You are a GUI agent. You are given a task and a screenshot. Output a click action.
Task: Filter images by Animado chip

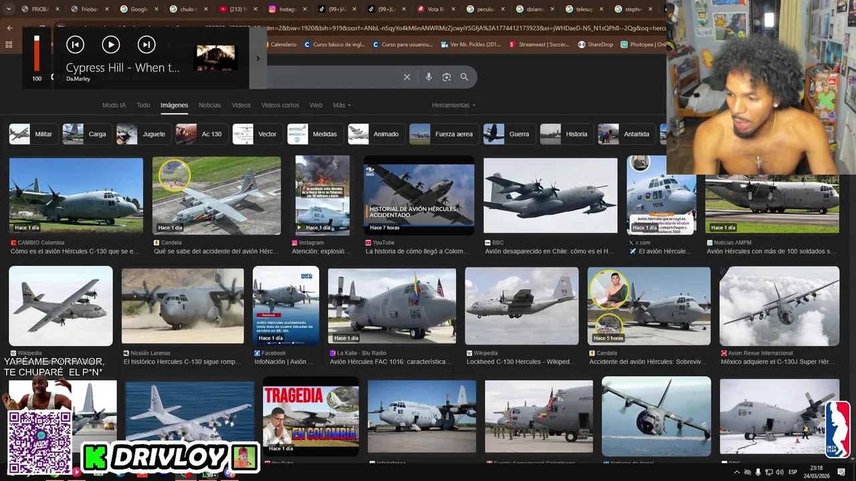[375, 134]
